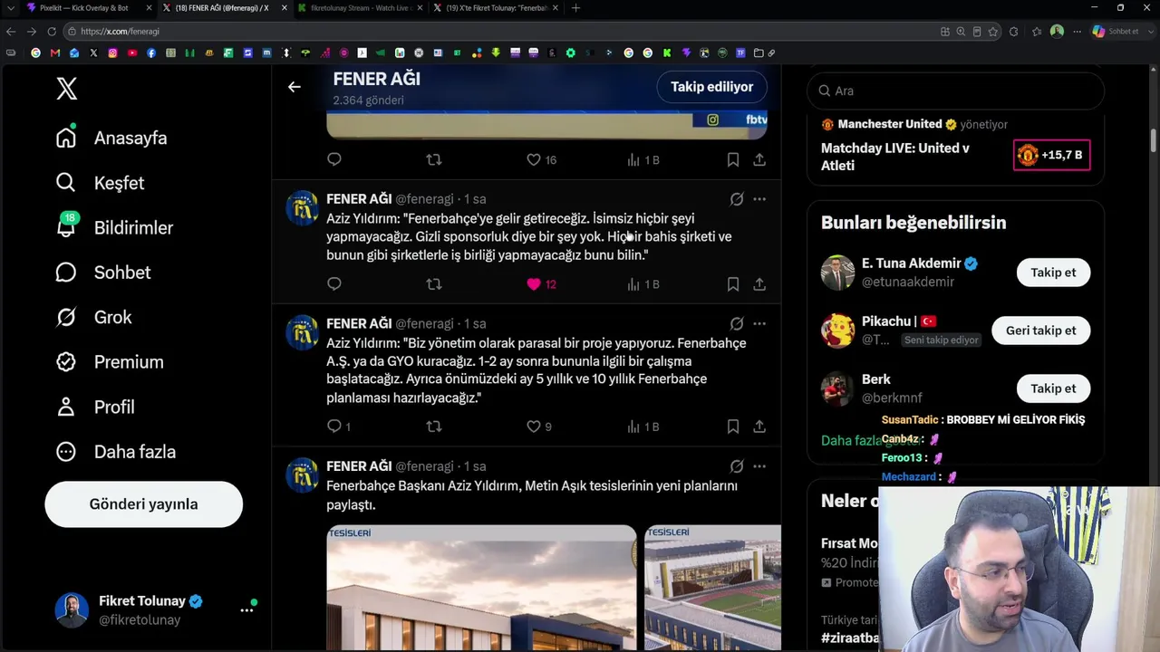Follow E. Tuna Akdemir
This screenshot has height=652, width=1160.
pos(1053,273)
